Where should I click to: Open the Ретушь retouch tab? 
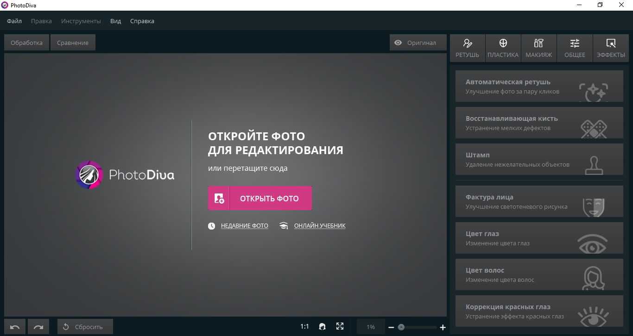click(x=467, y=48)
